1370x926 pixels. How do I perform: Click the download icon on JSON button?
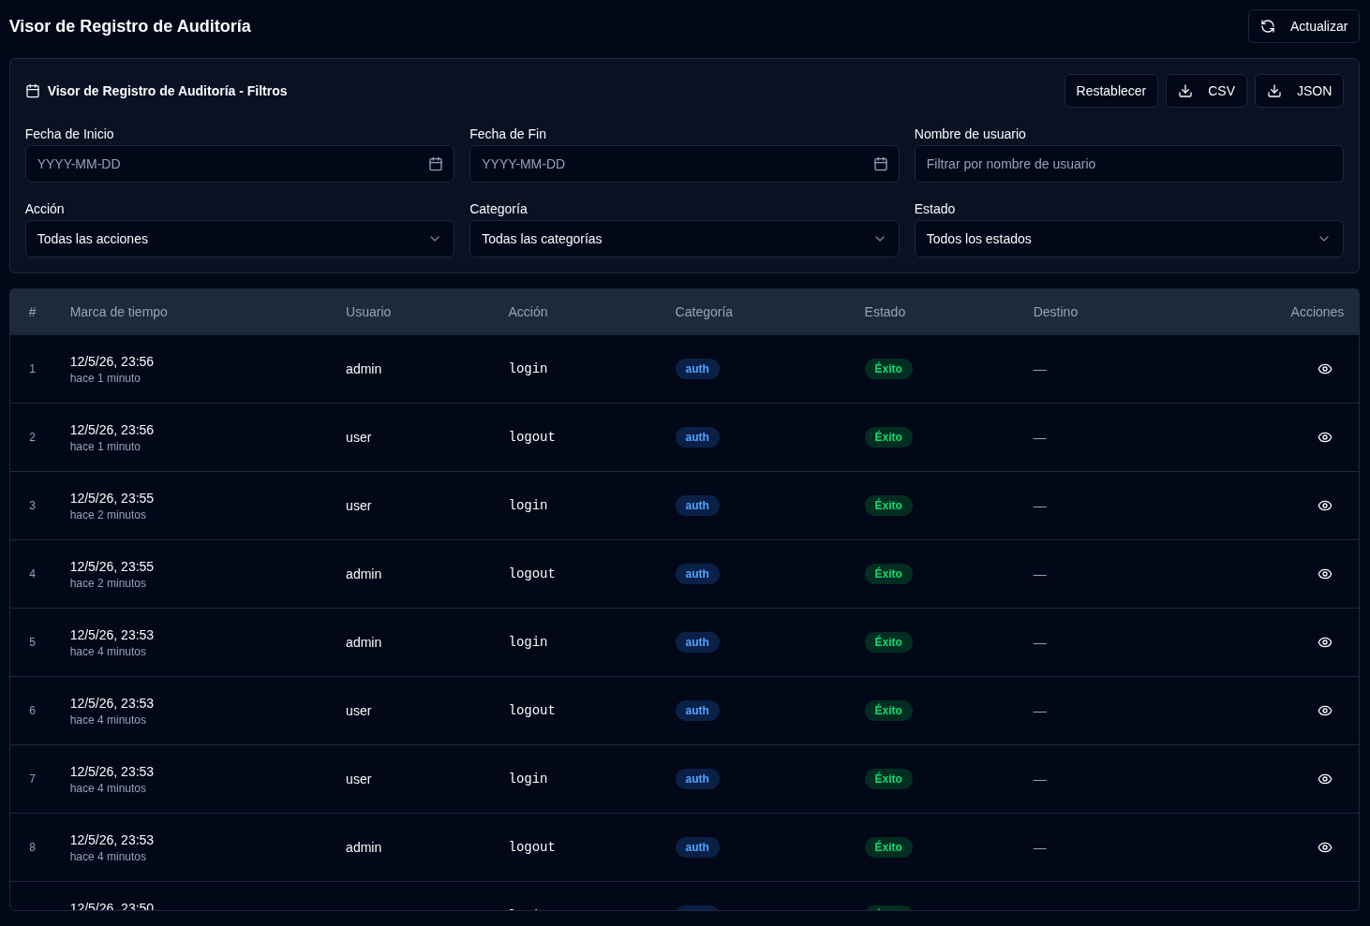tap(1274, 91)
